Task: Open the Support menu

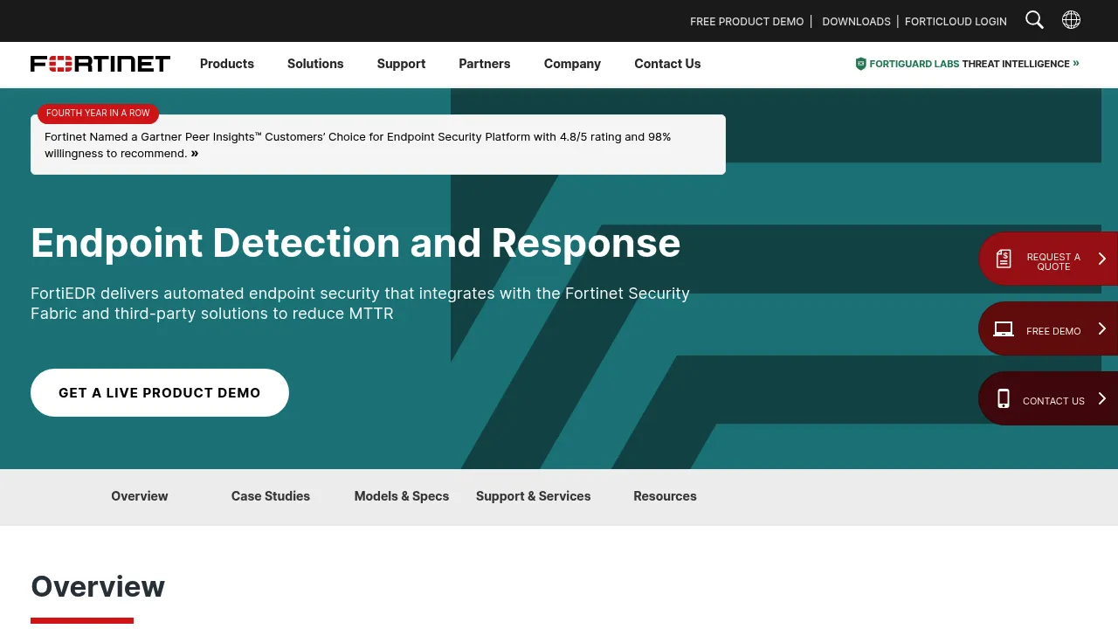Action: coord(401,64)
